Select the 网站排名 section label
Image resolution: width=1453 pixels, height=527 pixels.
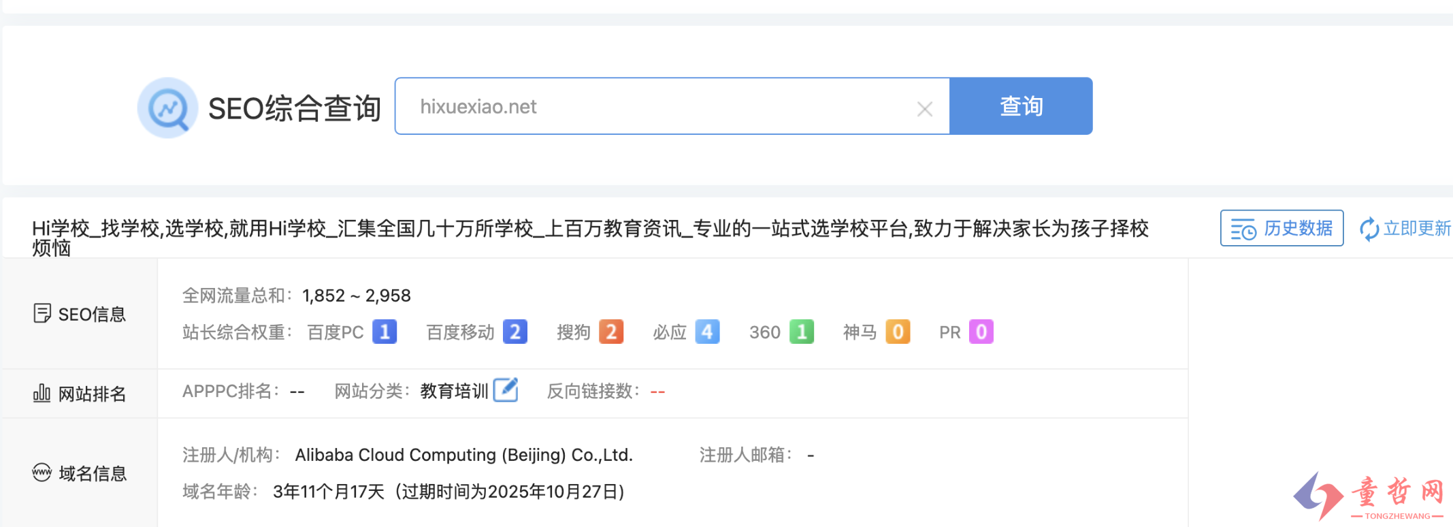click(x=93, y=394)
